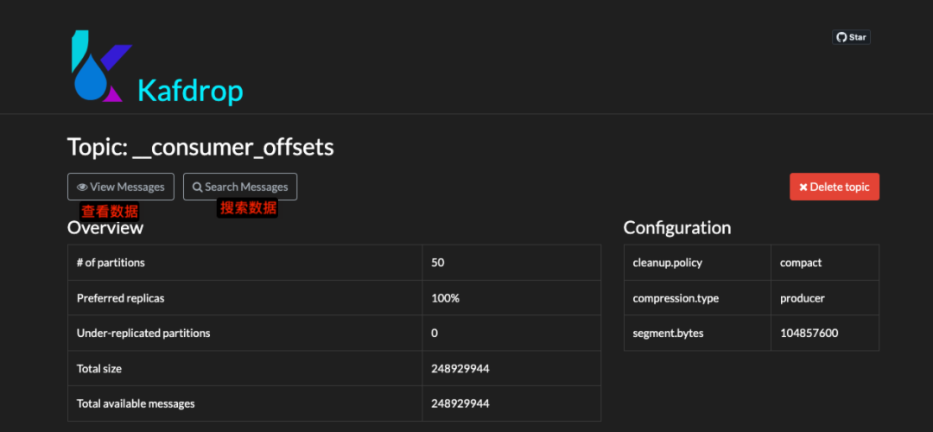Click the '# of partitions' row label
This screenshot has width=933, height=432.
111,263
